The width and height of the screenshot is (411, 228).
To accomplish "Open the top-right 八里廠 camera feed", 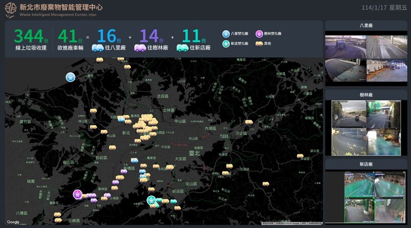I will [x=387, y=47].
